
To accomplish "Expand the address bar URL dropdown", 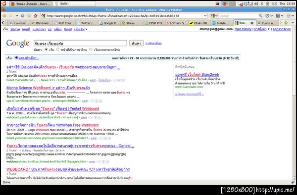I will (205, 16).
